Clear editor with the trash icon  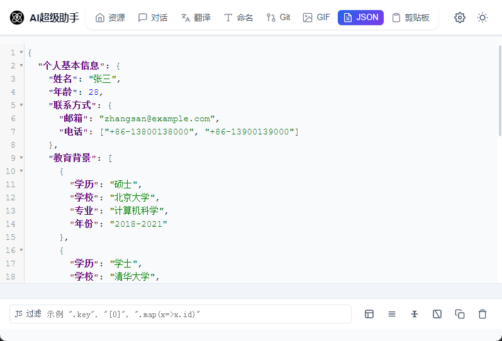coord(482,314)
